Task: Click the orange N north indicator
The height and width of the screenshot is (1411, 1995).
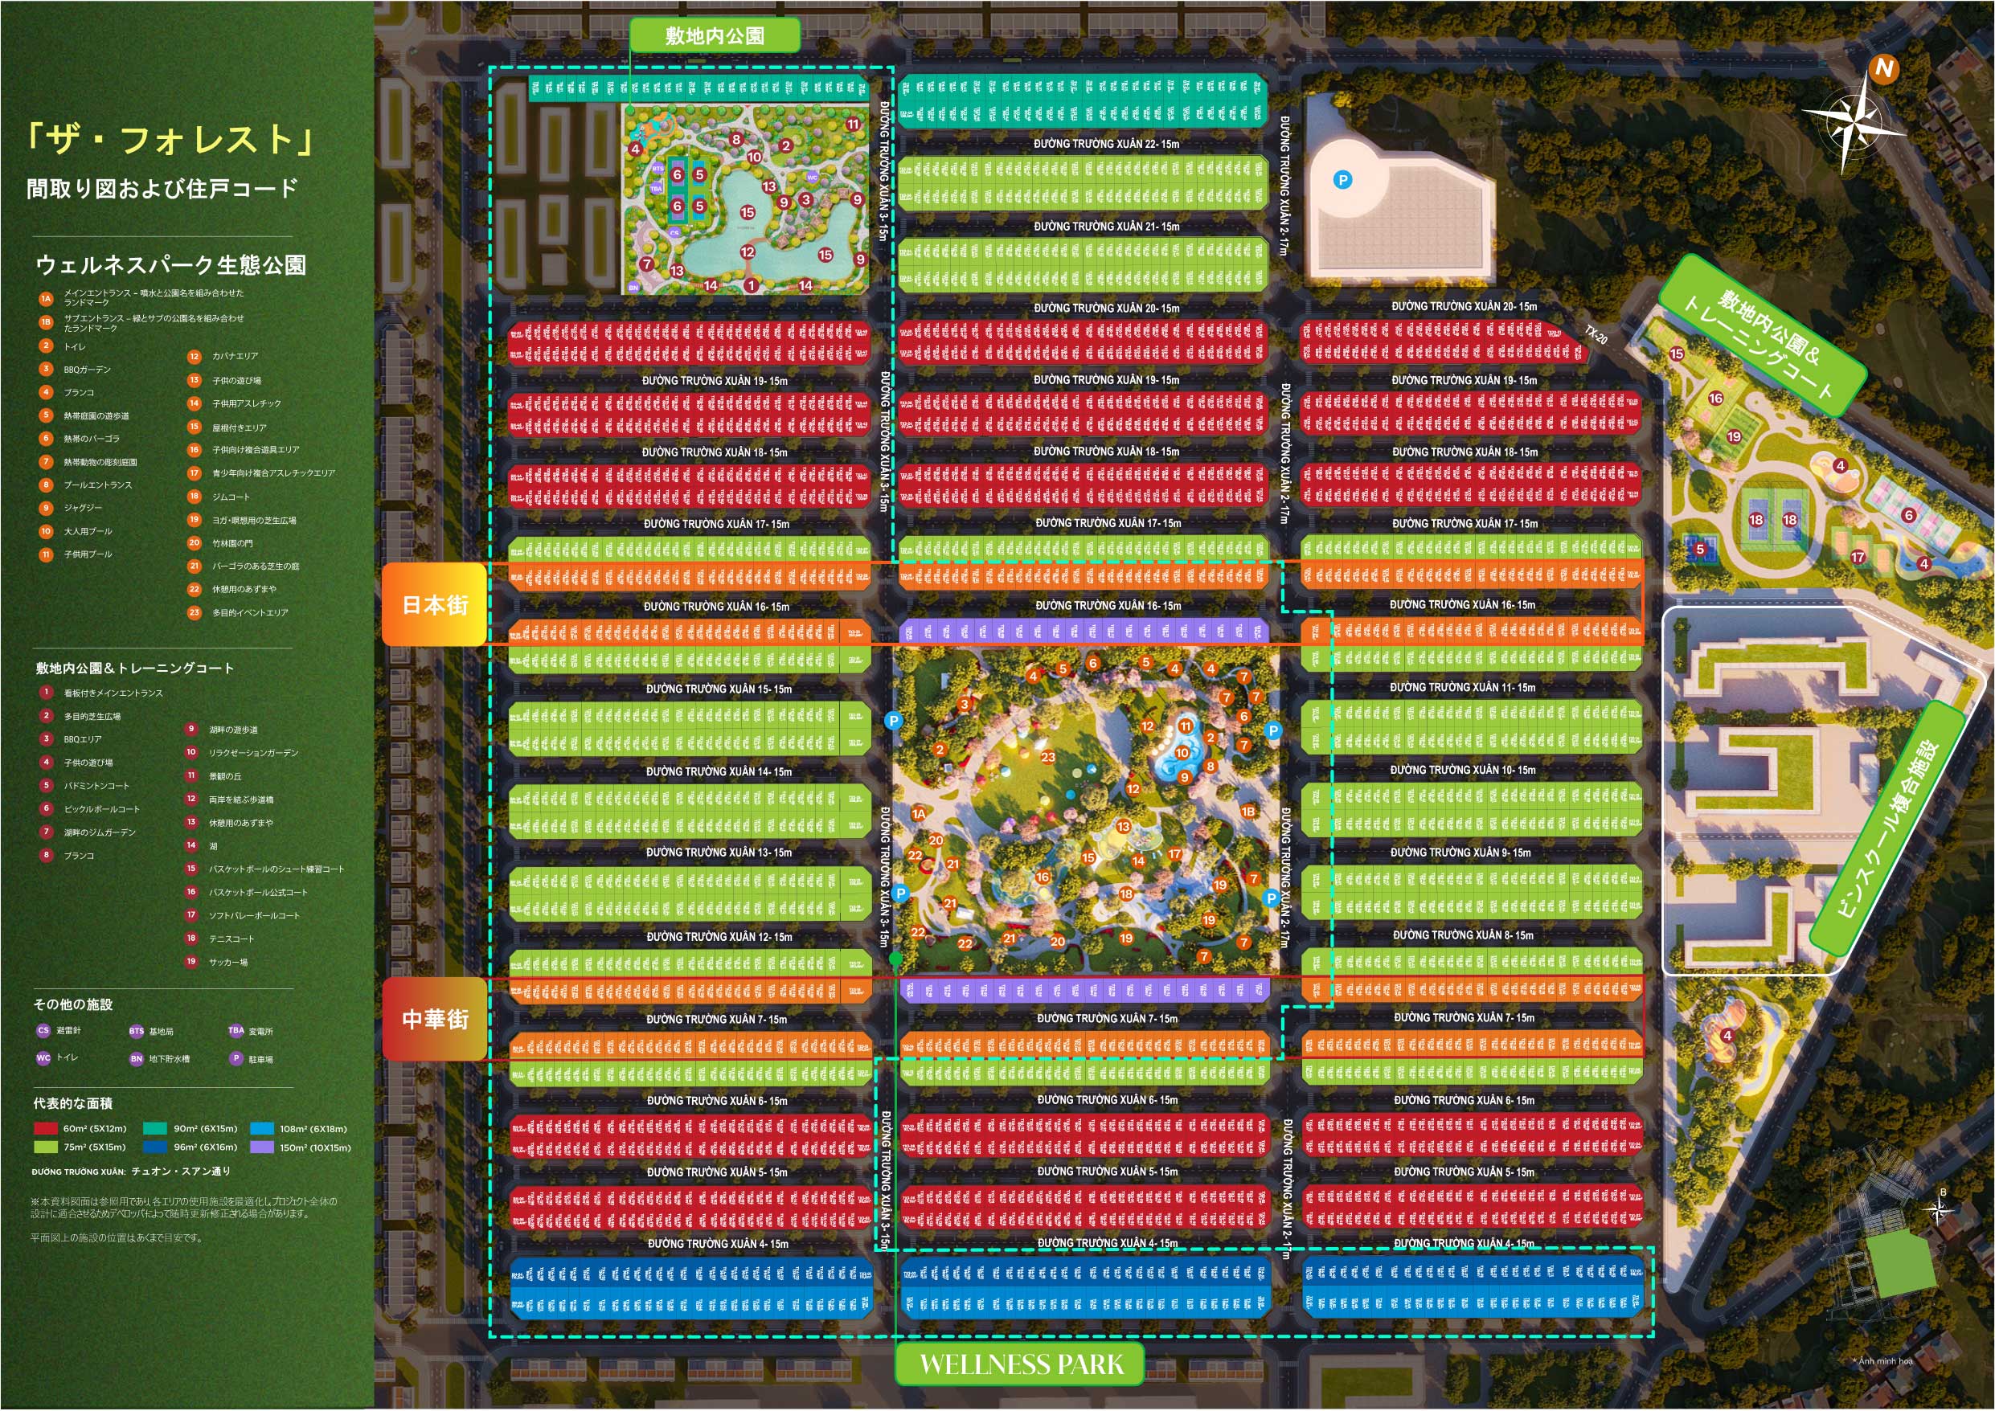Action: click(x=1884, y=68)
